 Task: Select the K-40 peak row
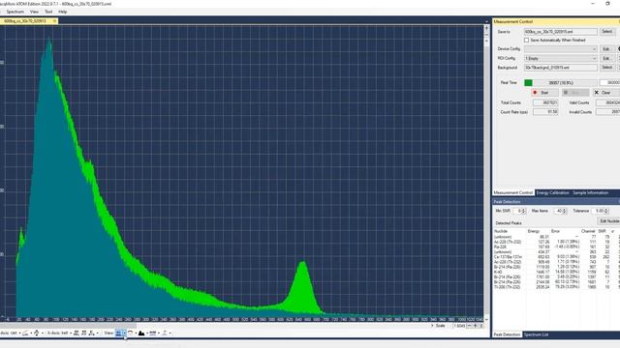click(x=556, y=273)
